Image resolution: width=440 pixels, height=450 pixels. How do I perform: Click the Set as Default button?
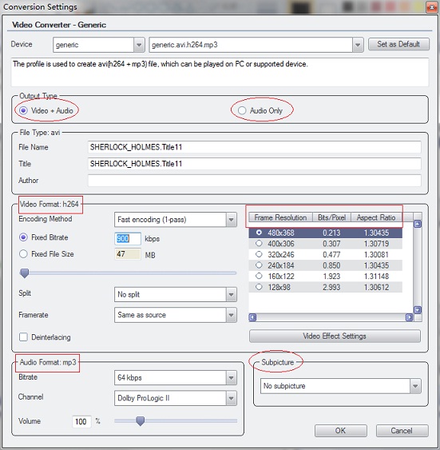click(x=398, y=44)
